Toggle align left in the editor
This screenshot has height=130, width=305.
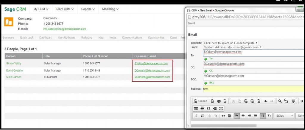237,116
